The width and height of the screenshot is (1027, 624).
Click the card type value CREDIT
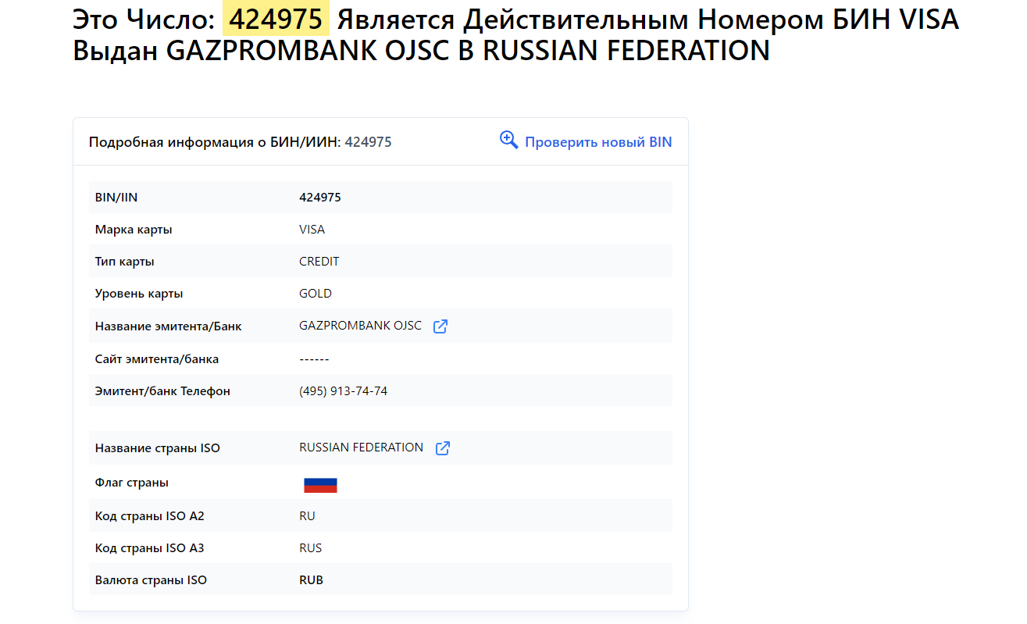[319, 262]
